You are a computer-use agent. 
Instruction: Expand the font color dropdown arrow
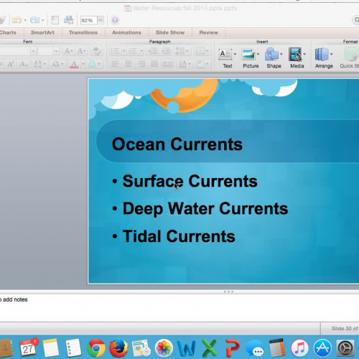[x=83, y=64]
